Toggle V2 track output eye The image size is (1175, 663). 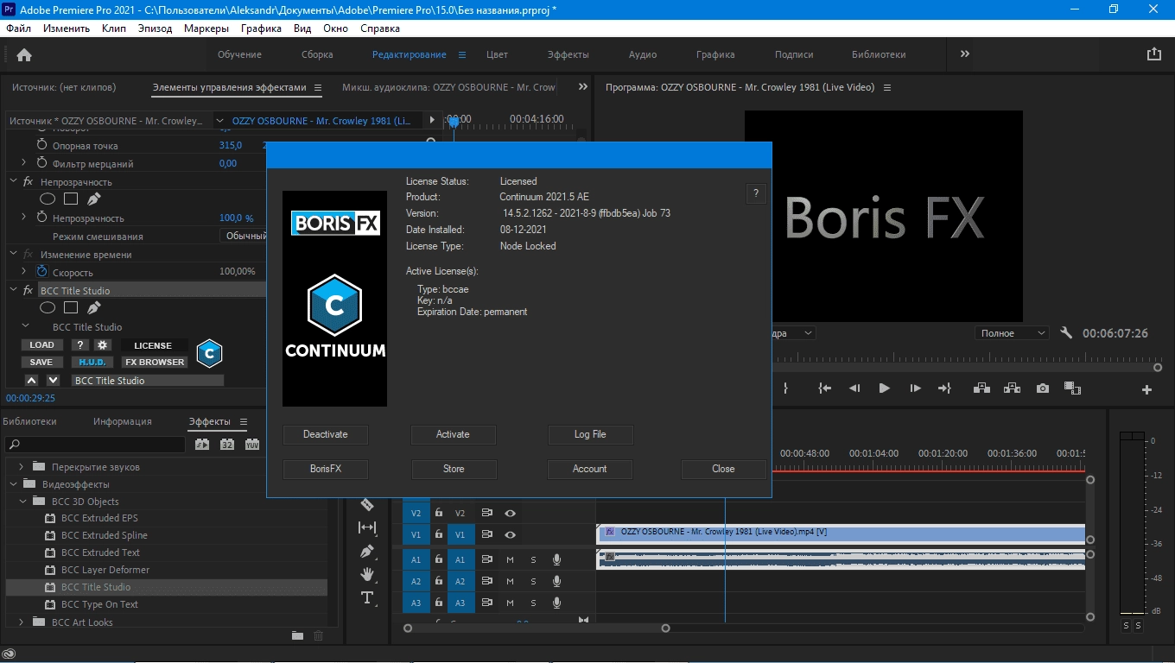coord(511,513)
